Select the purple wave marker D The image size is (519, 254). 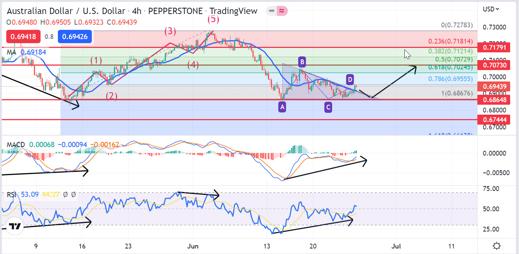point(350,79)
